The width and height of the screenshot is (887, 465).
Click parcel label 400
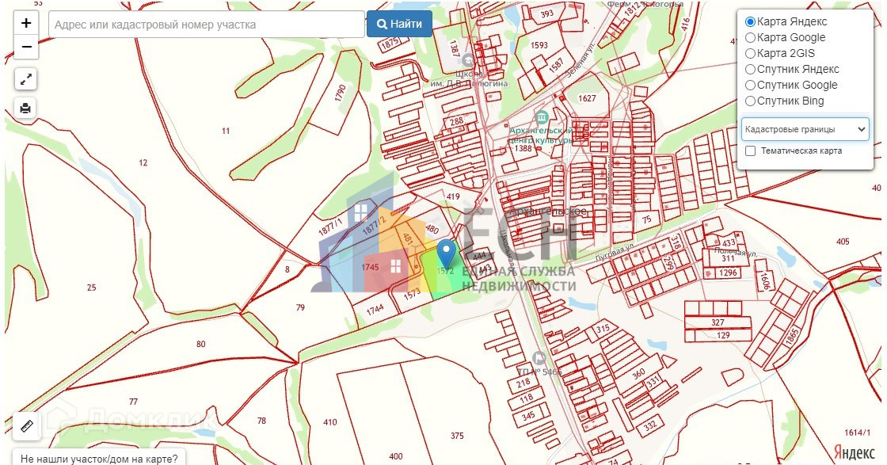(x=396, y=456)
